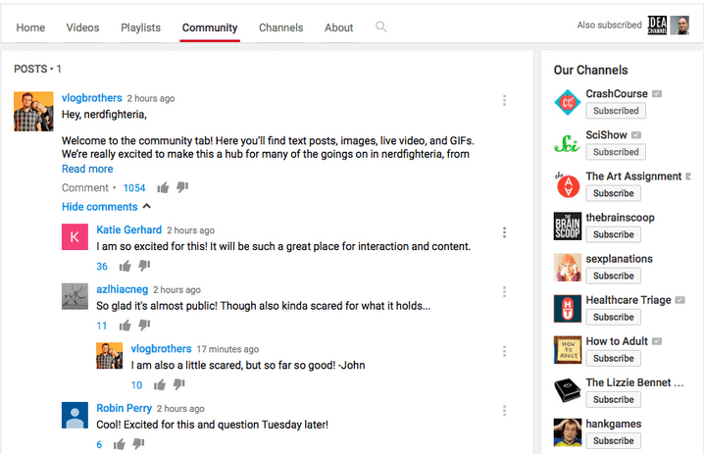The width and height of the screenshot is (704, 454).
Task: Click the Healthcare Triage channel logo
Action: click(x=568, y=309)
